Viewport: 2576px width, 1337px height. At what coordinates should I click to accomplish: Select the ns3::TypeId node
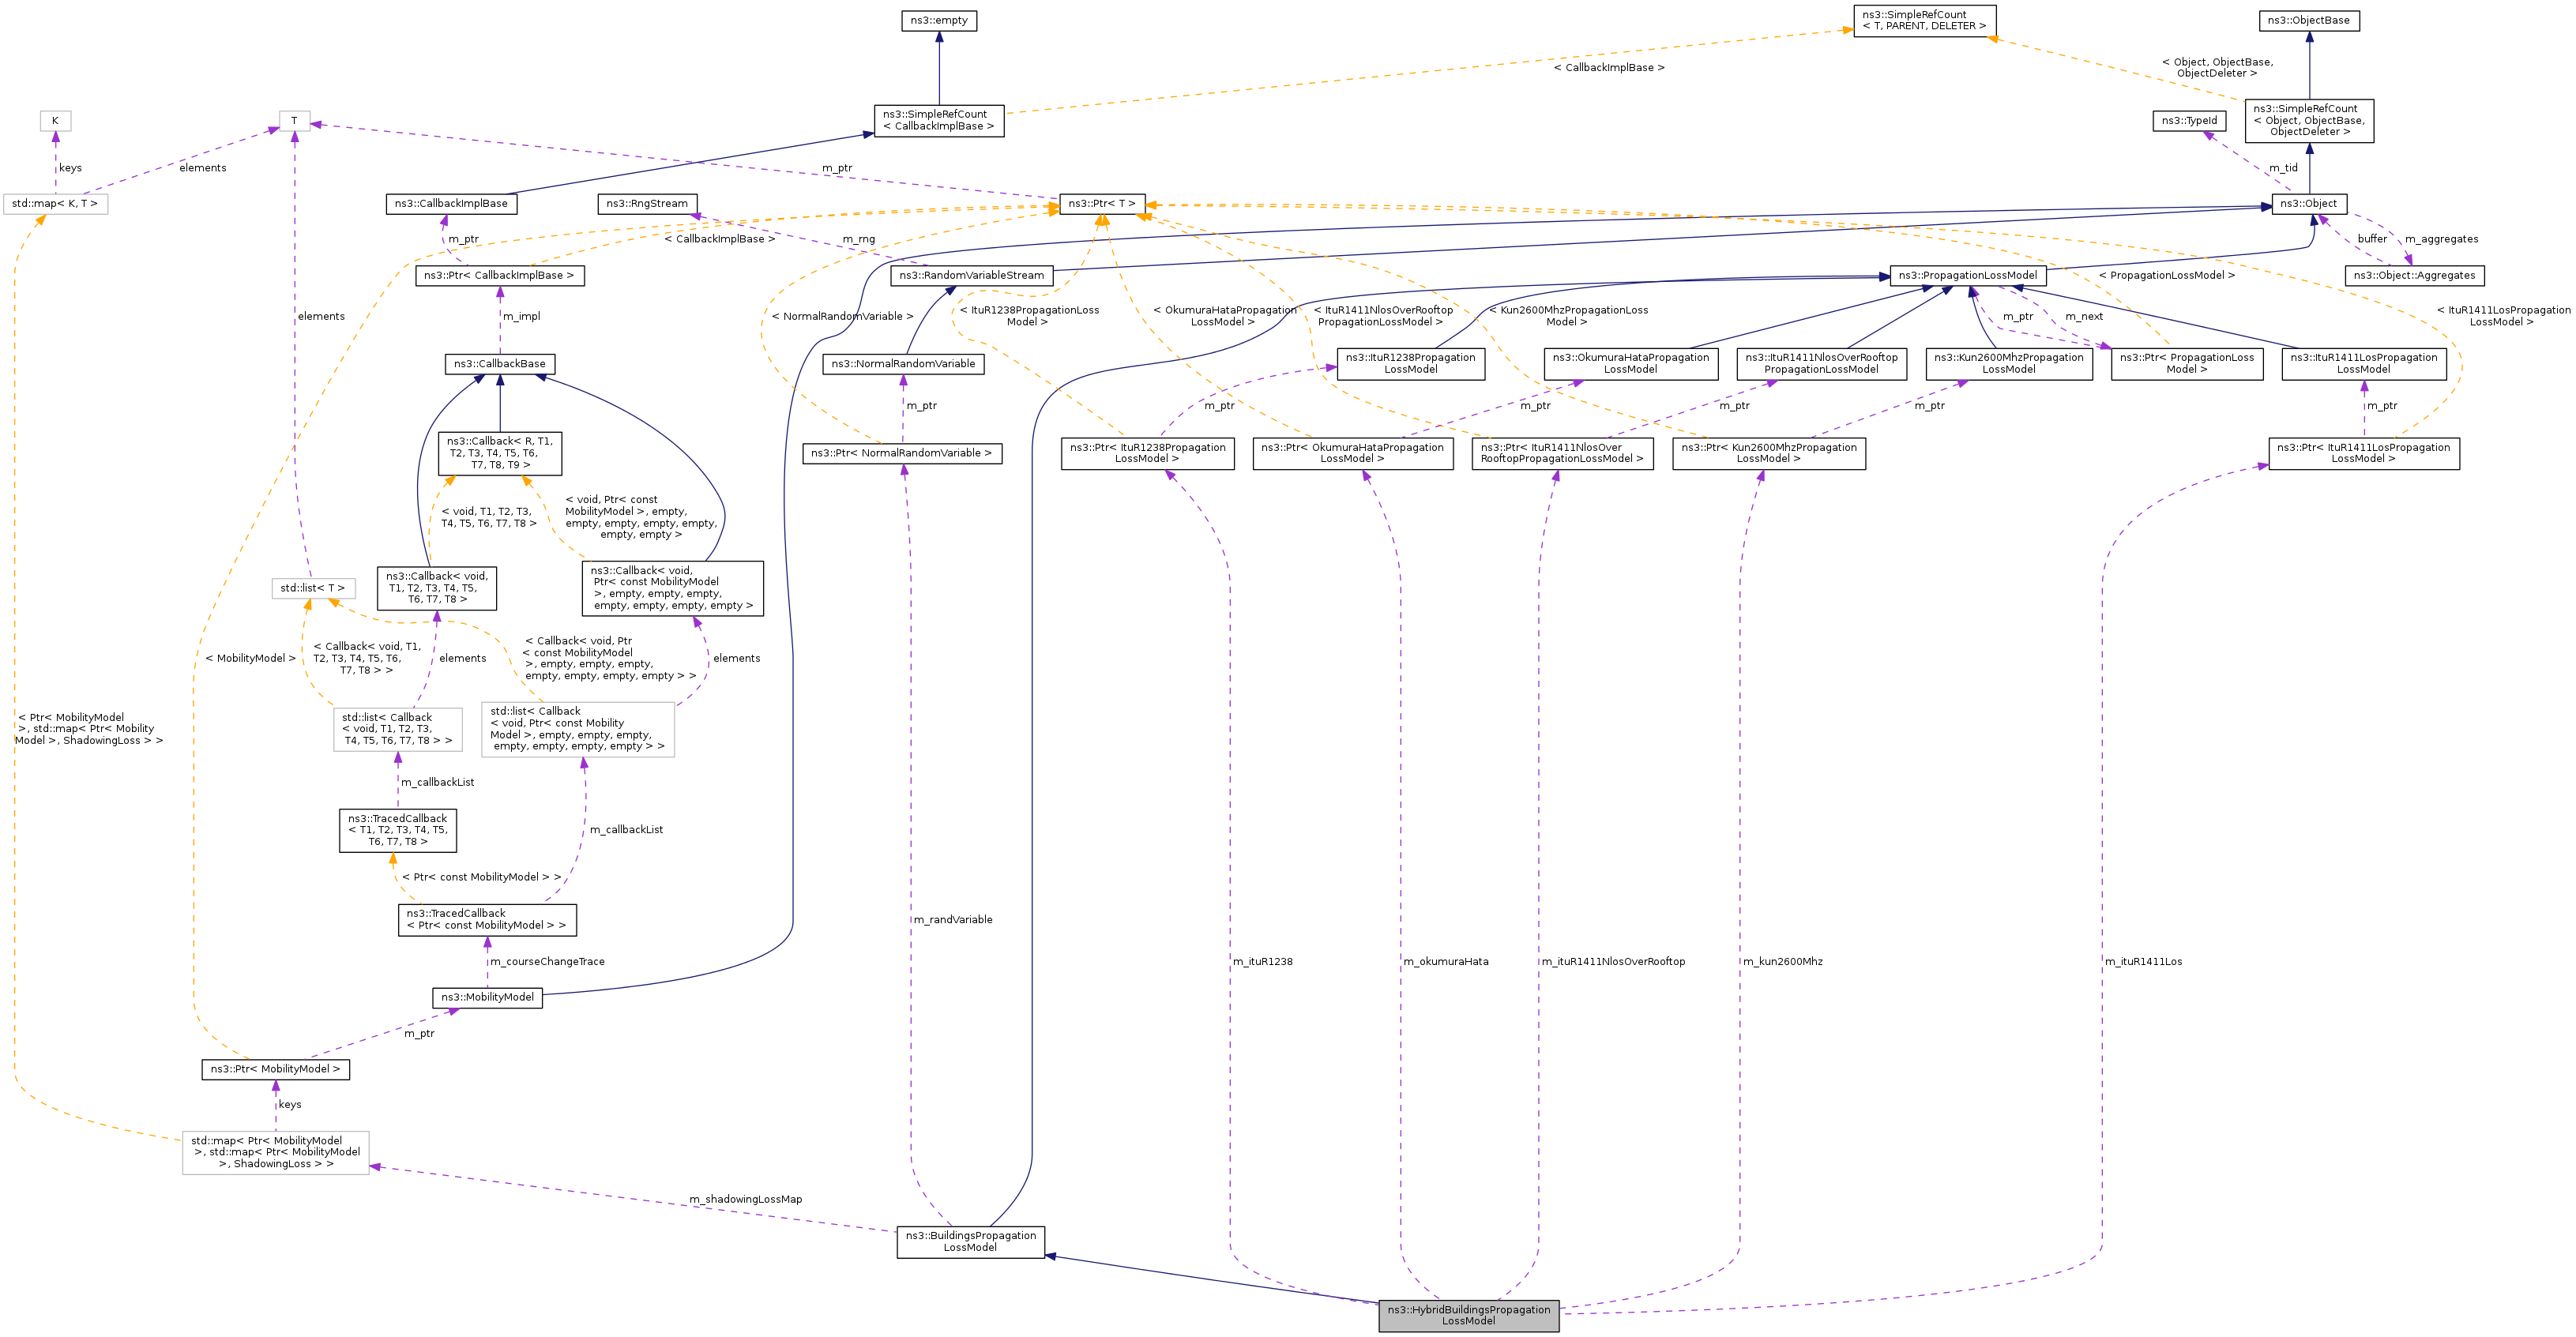point(2189,120)
